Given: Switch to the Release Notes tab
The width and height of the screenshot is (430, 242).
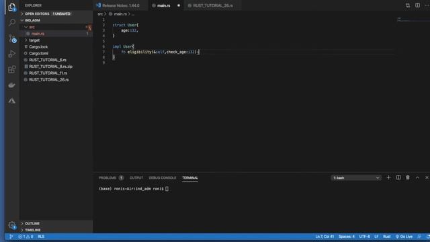Looking at the screenshot, I should [121, 5].
